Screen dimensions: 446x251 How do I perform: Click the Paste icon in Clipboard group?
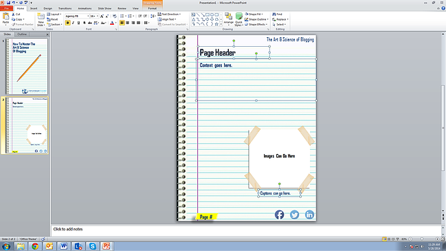click(5, 17)
